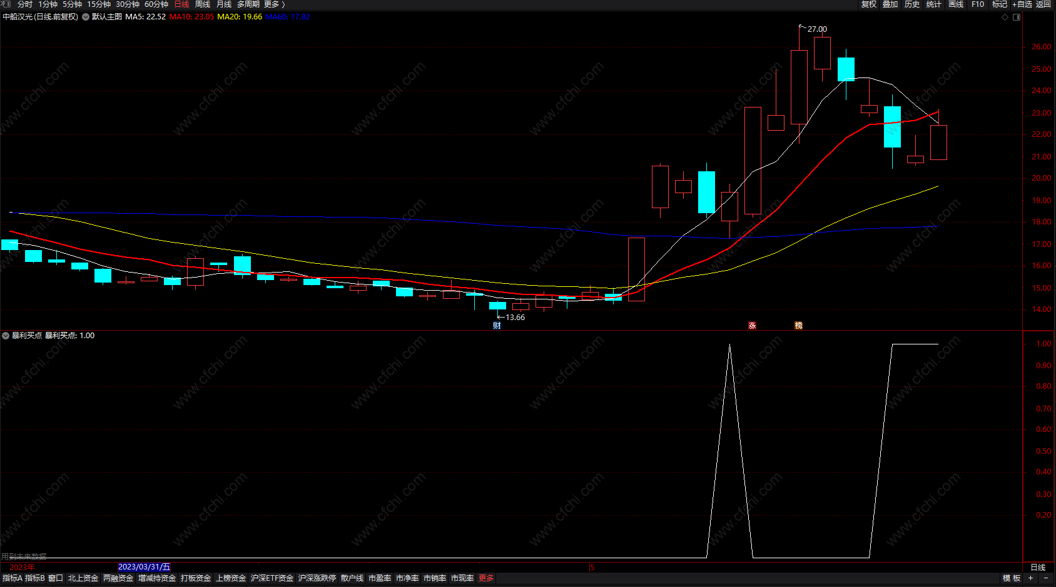Click the 叠加 overlay button
This screenshot has width=1056, height=587.
890,4
